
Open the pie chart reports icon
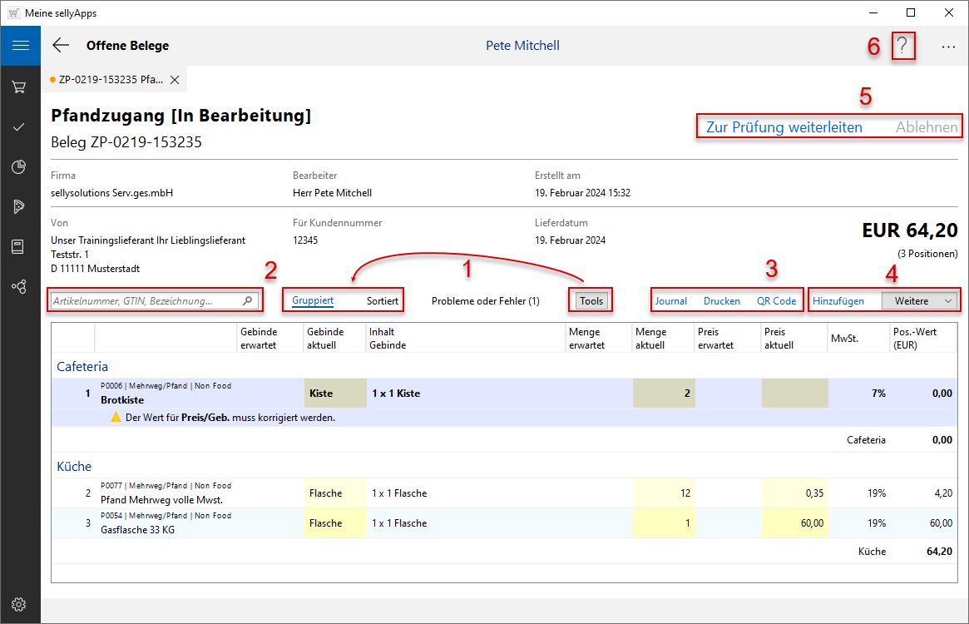click(18, 167)
